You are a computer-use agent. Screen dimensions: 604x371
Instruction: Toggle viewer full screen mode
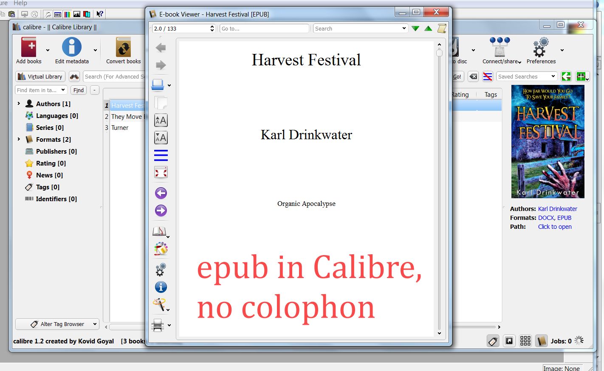coord(161,172)
